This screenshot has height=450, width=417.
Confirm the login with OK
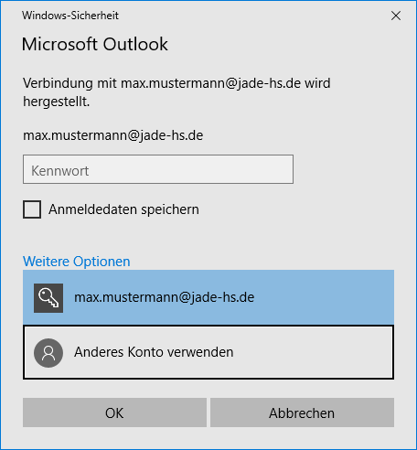click(114, 412)
